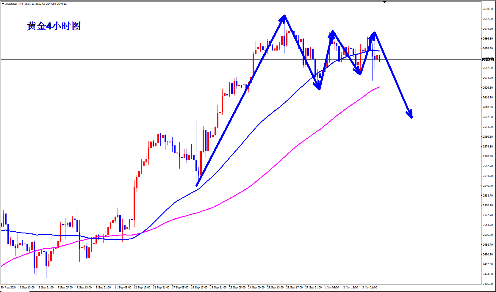The image size is (496, 292).
Task: Click the time axis label 19 Sep 21:00
Action: coord(218,288)
